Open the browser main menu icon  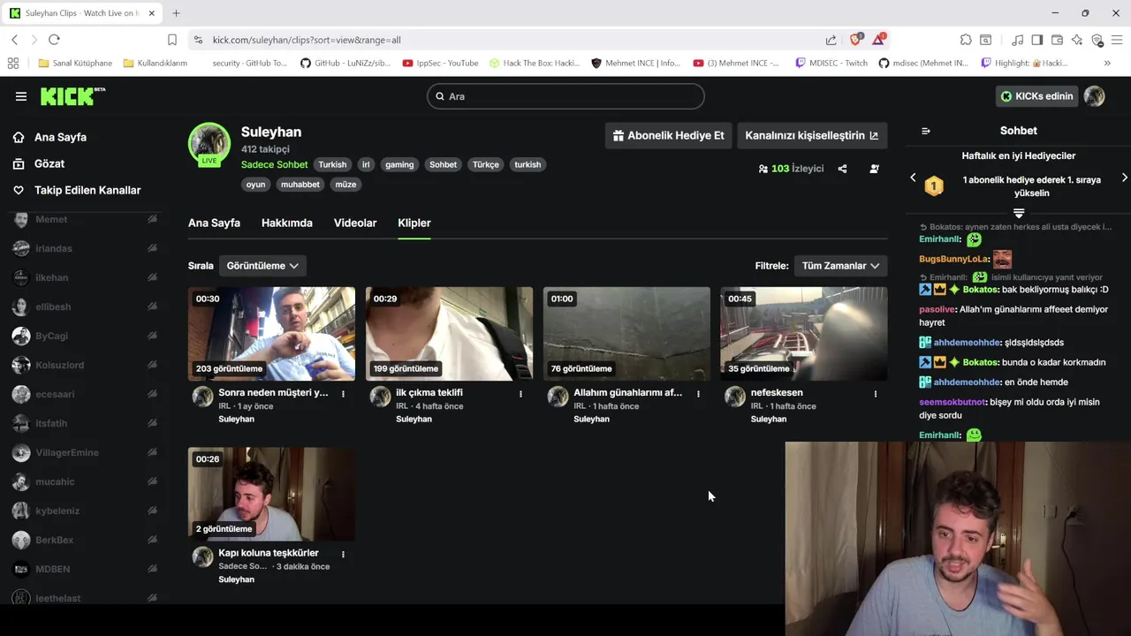click(x=1117, y=40)
